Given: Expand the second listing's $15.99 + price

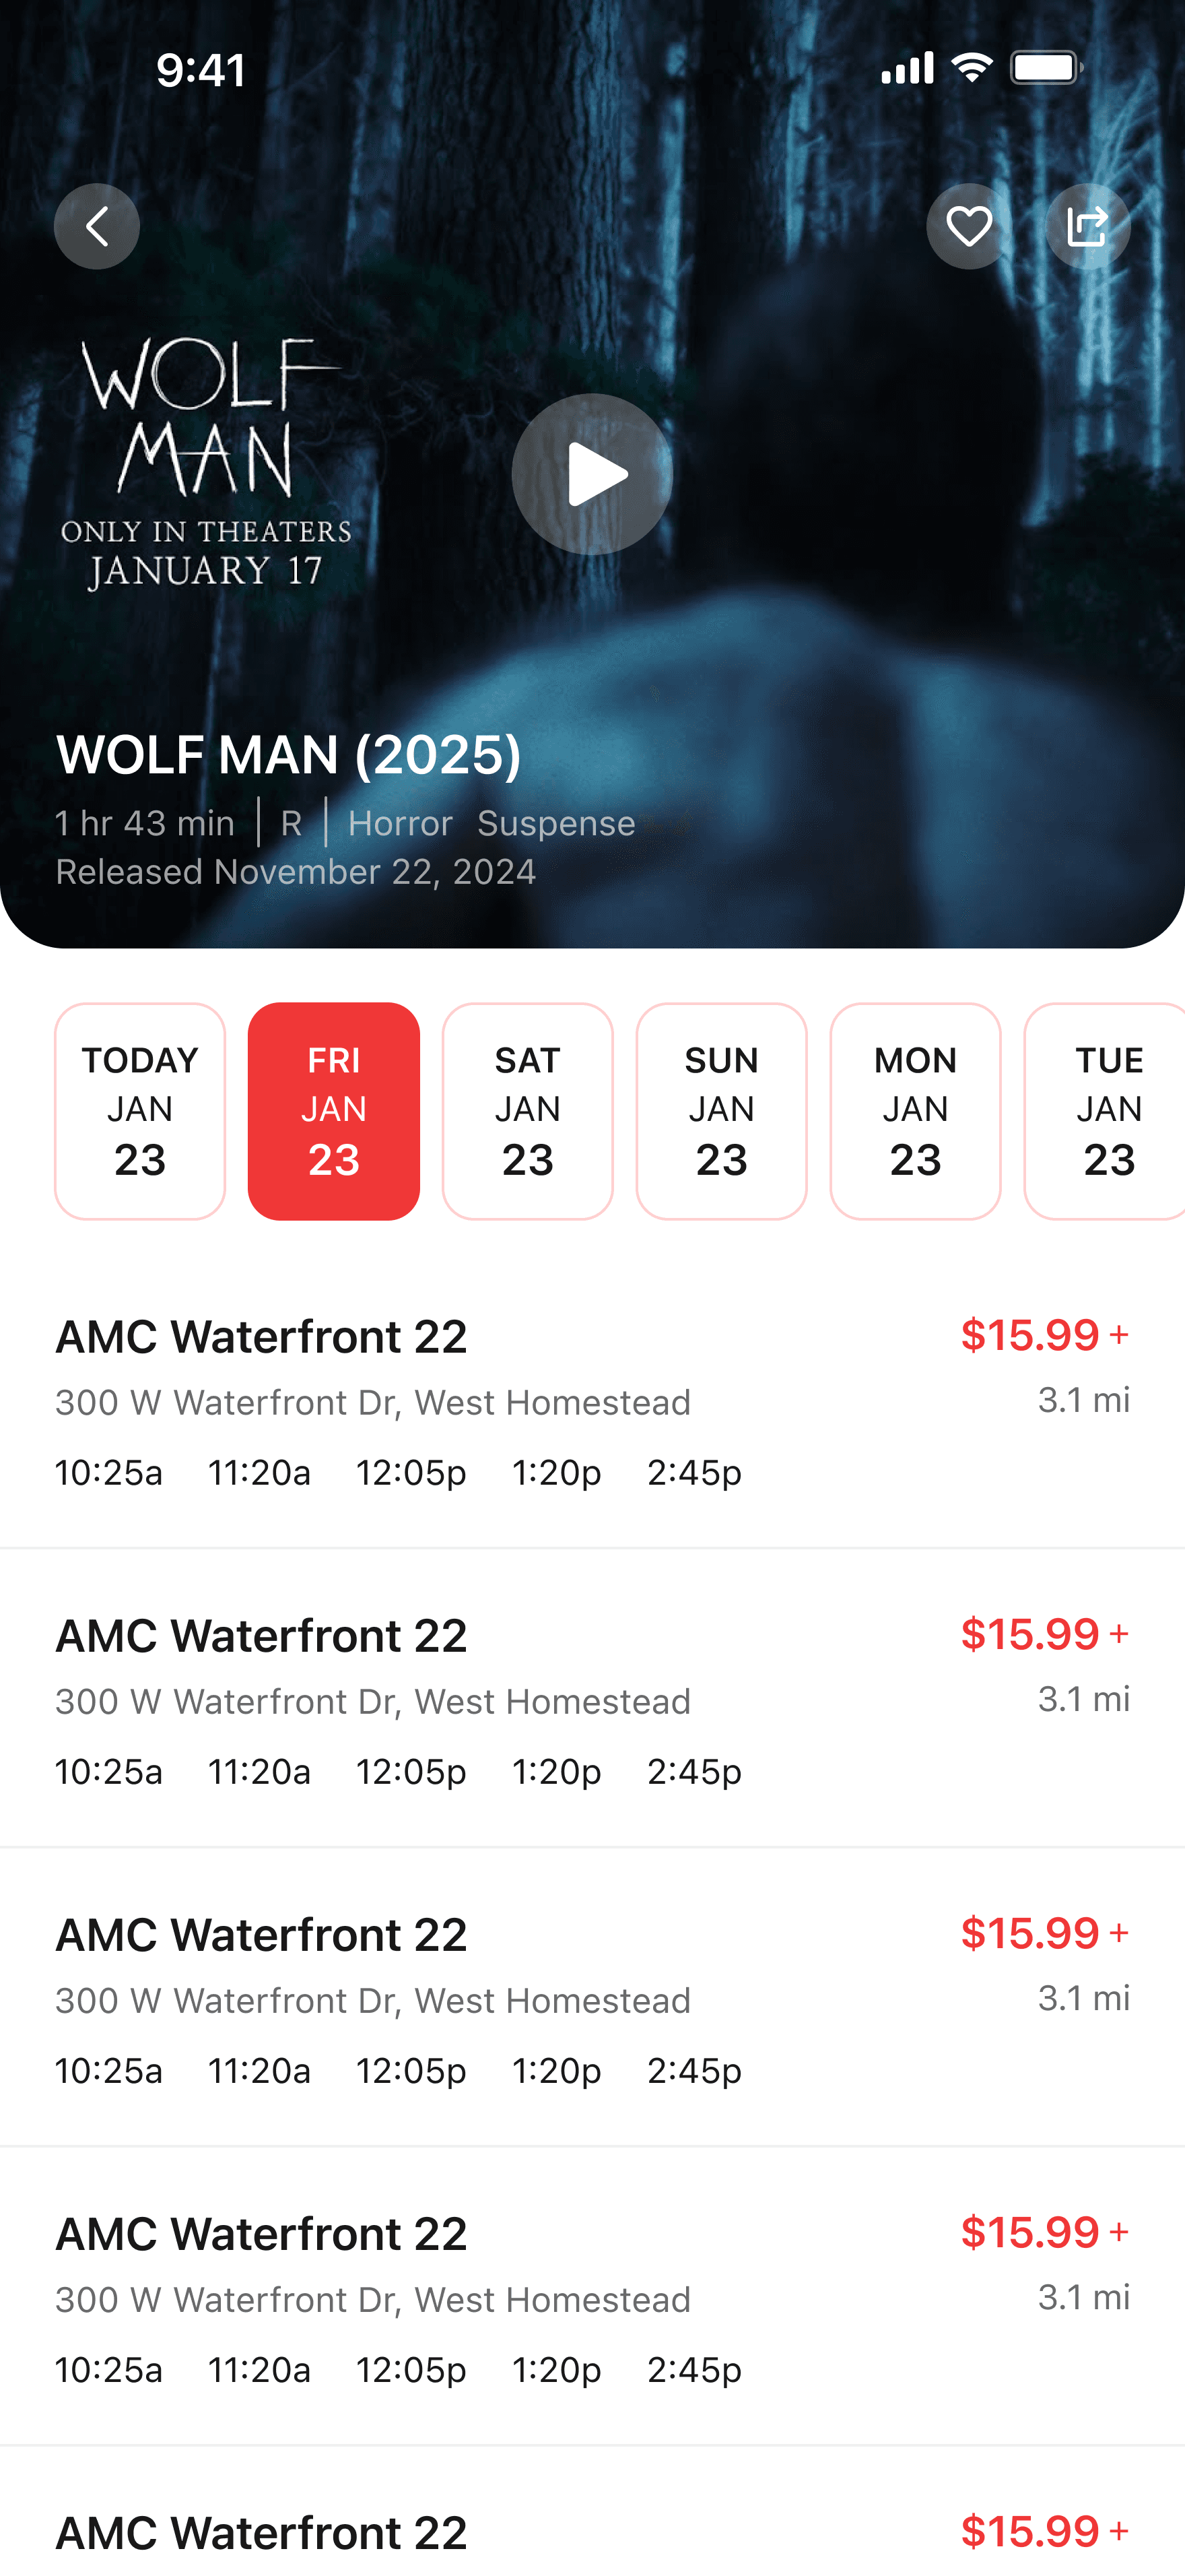Looking at the screenshot, I should tap(1044, 1634).
